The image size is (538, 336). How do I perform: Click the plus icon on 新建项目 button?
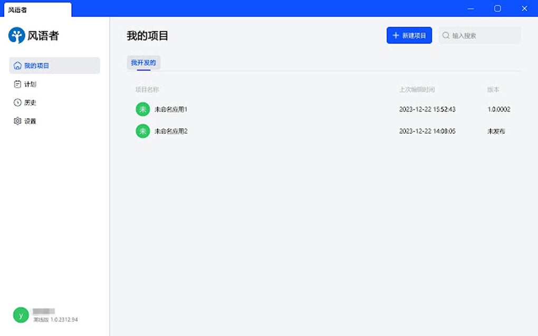pyautogui.click(x=396, y=35)
